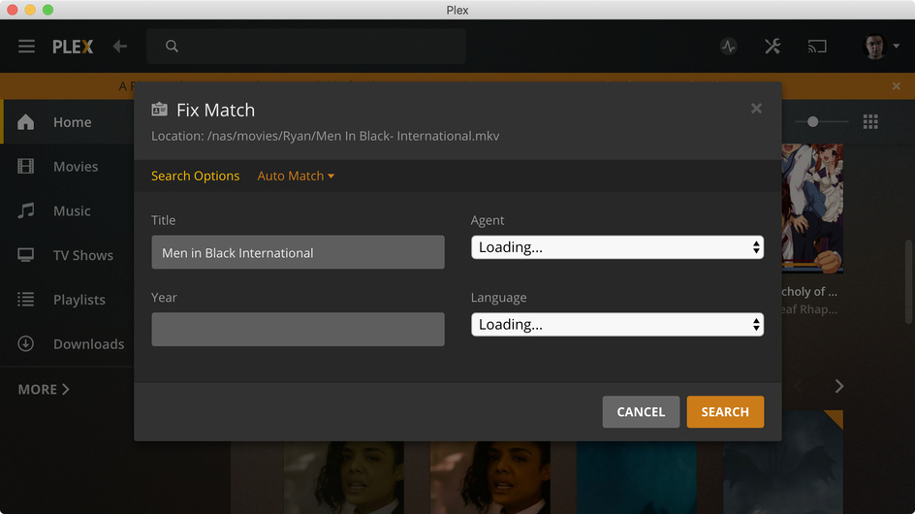Click the CANCEL button
This screenshot has width=915, height=514.
641,412
